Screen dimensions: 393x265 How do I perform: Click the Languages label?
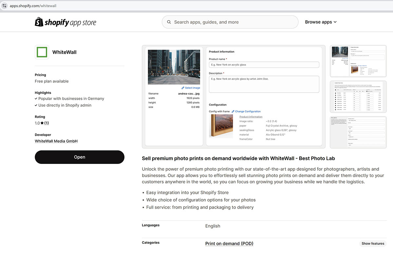click(x=151, y=225)
